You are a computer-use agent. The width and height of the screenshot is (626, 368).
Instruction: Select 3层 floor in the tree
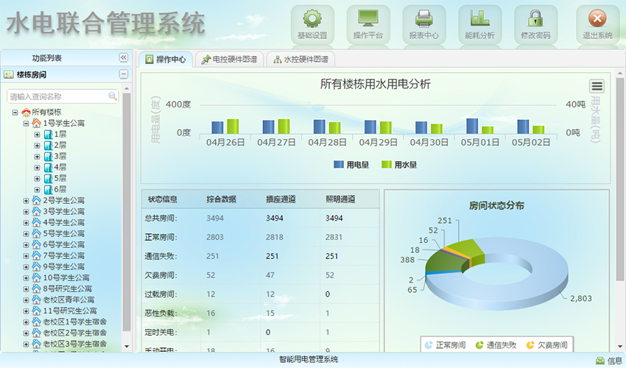tap(60, 156)
